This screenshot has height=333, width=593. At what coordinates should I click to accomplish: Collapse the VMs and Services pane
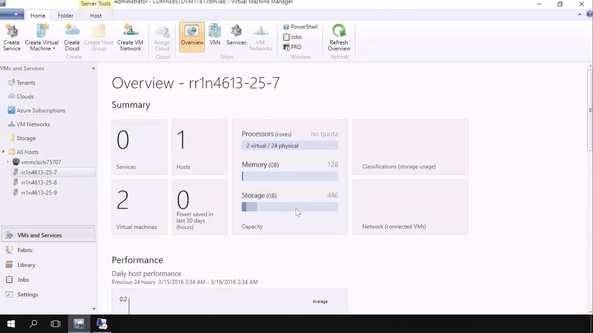[x=93, y=68]
